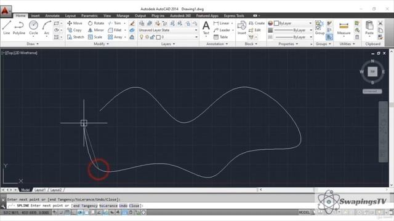Click the ViewCube TOP face
This screenshot has width=394, height=221.
pyautogui.click(x=372, y=72)
